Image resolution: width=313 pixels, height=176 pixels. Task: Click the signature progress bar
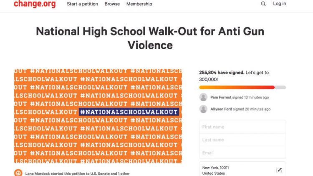tap(242, 88)
